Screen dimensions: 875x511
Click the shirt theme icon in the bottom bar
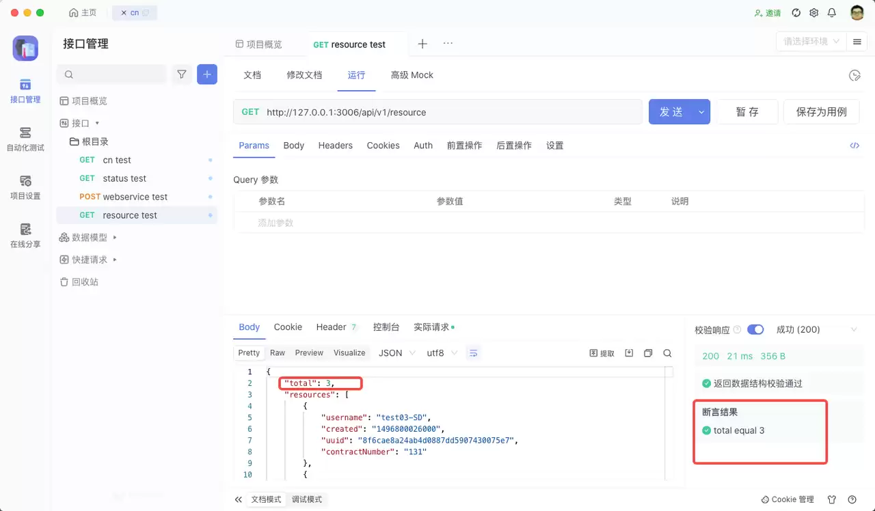pos(832,499)
